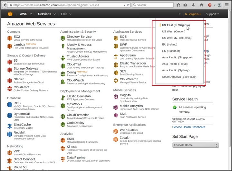Open the VPC networking icon
Image resolution: width=232 pixels, height=171 pixels.
[10, 153]
